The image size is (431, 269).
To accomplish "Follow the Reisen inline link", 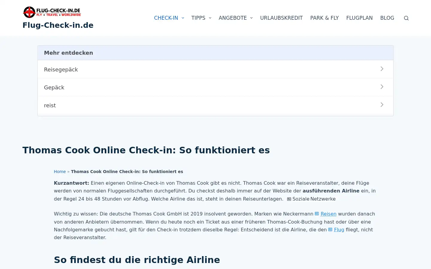I will [328, 214].
